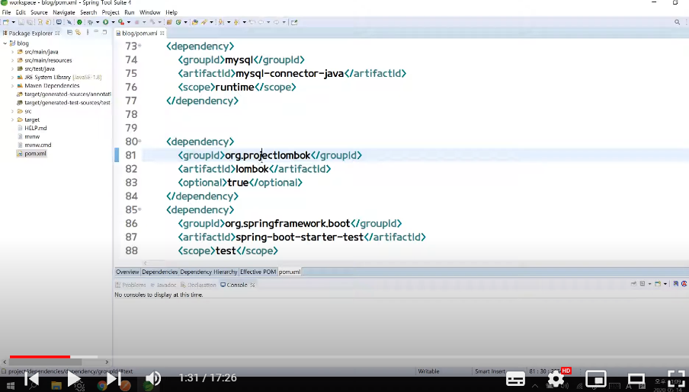Image resolution: width=689 pixels, height=392 pixels.
Task: Toggle video subtitles/captions
Action: click(x=515, y=378)
